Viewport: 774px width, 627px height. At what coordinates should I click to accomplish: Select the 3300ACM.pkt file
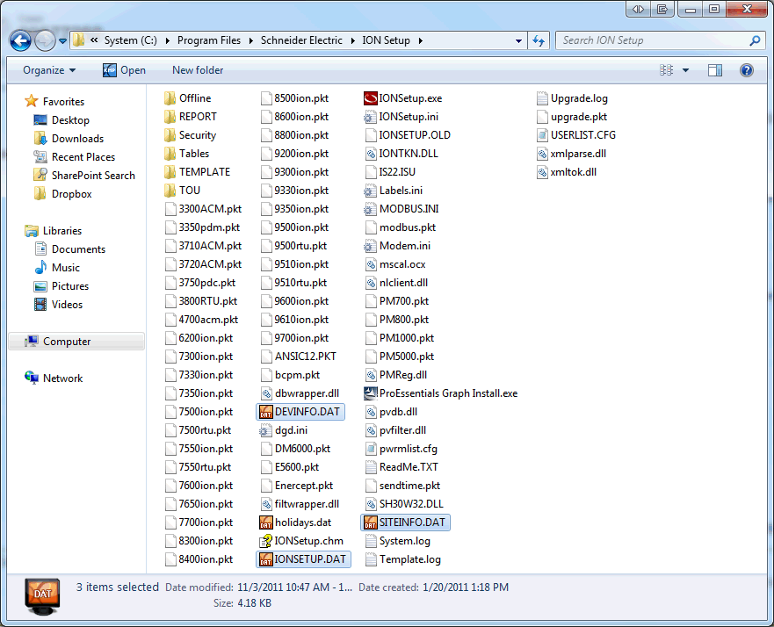203,209
